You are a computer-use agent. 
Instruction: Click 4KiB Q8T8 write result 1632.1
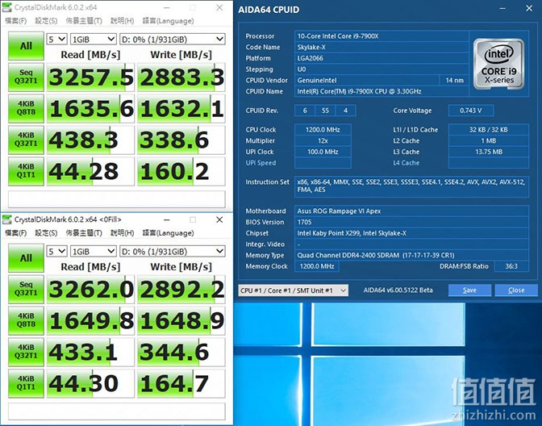tap(181, 109)
